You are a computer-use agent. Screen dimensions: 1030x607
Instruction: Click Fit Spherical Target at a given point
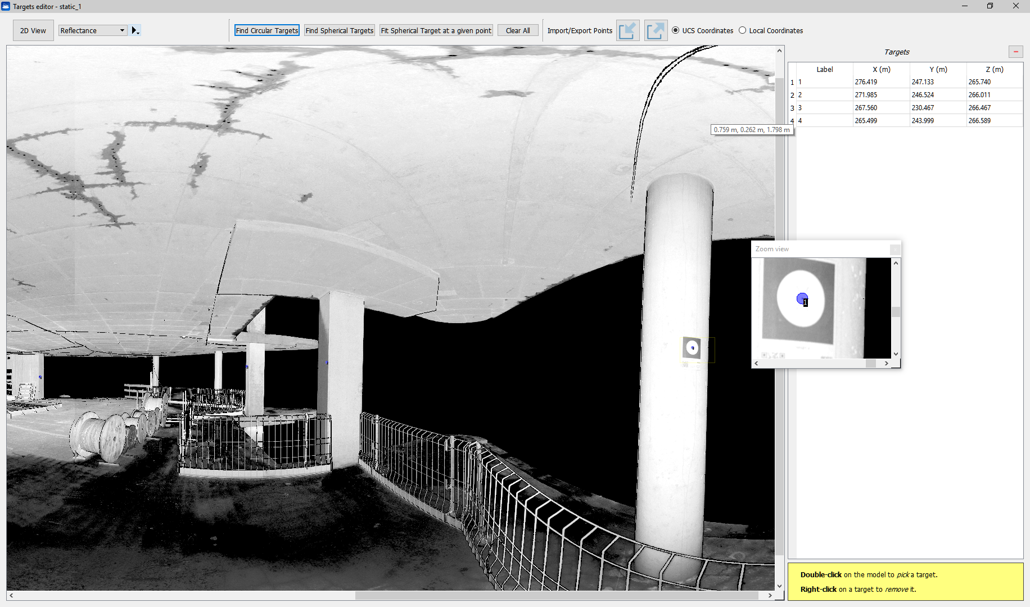(436, 30)
